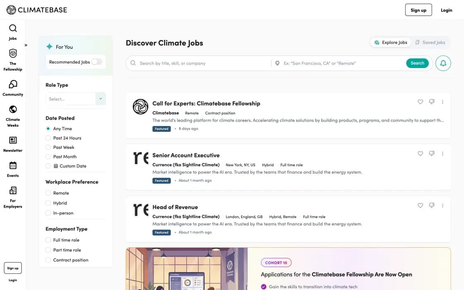
Task: Focus the location search field
Action: click(338, 63)
